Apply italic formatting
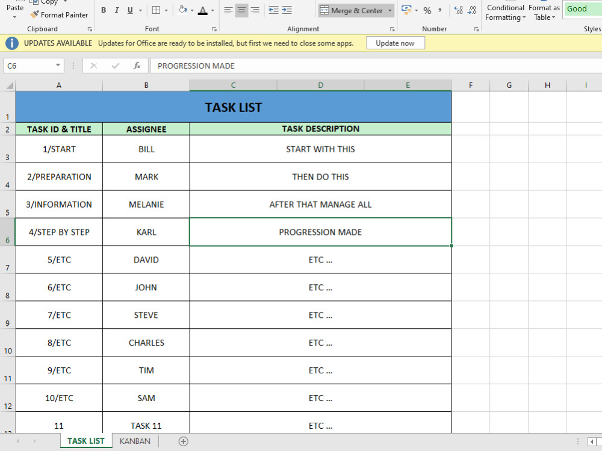 pyautogui.click(x=116, y=10)
